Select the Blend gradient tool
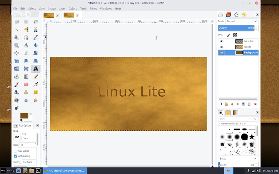This screenshot has height=174, width=279. (26, 77)
